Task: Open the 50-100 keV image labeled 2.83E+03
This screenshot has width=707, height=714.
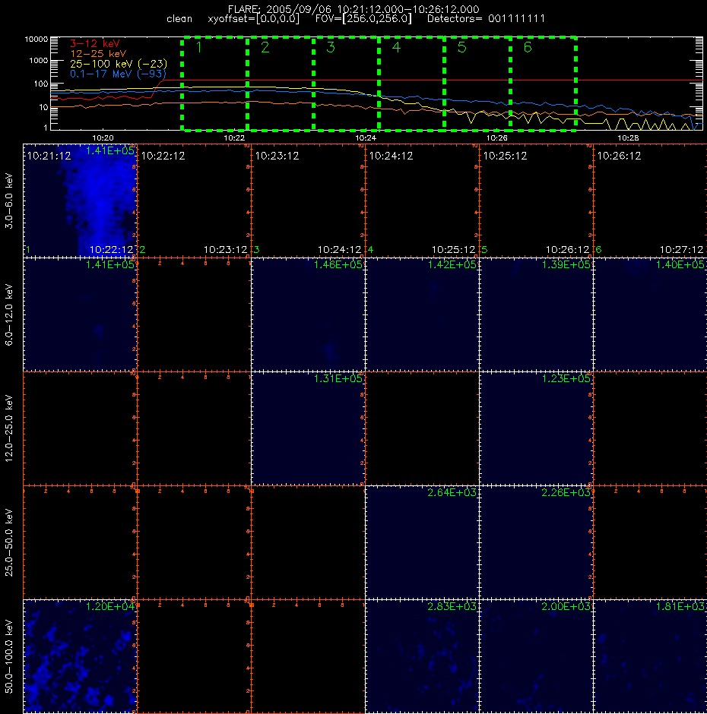Action: [x=422, y=656]
